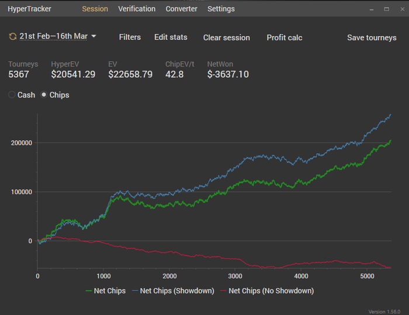Select the Chips radio button
This screenshot has height=315, width=409.
click(44, 95)
